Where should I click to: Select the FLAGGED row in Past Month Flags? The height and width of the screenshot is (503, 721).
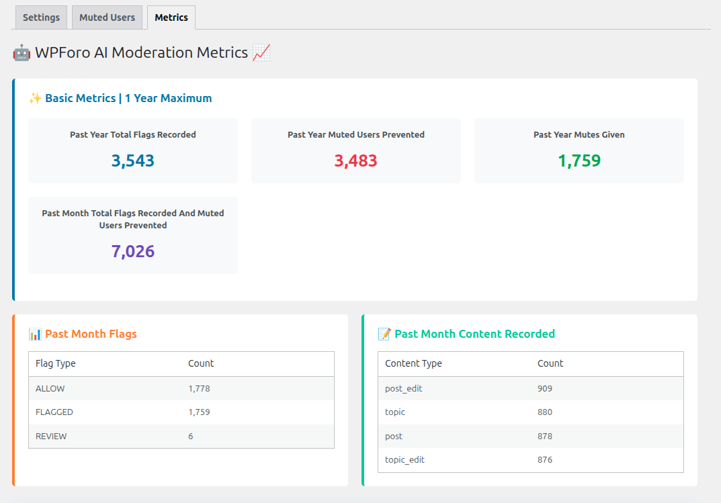tap(134, 412)
